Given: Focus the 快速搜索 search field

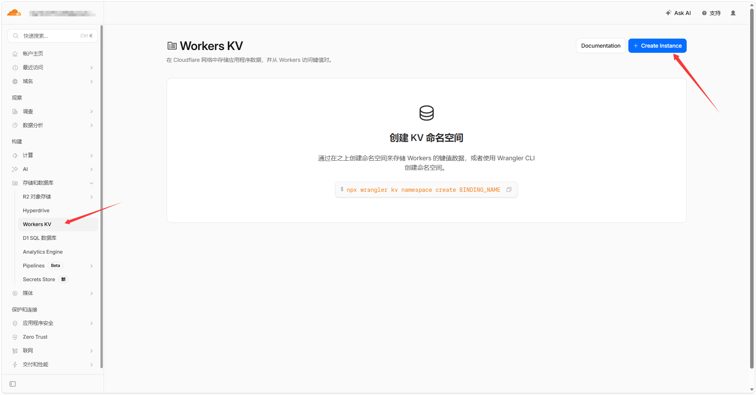Looking at the screenshot, I should click(52, 36).
